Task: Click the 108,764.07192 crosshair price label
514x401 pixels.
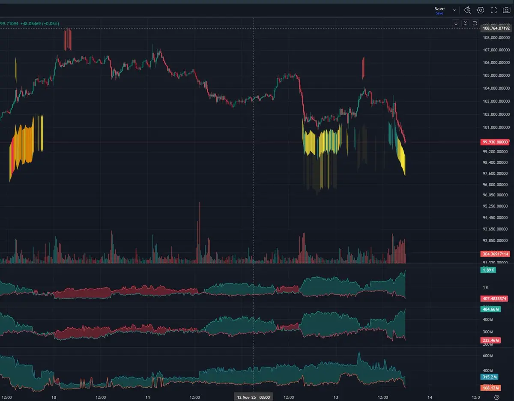Action: coord(496,28)
